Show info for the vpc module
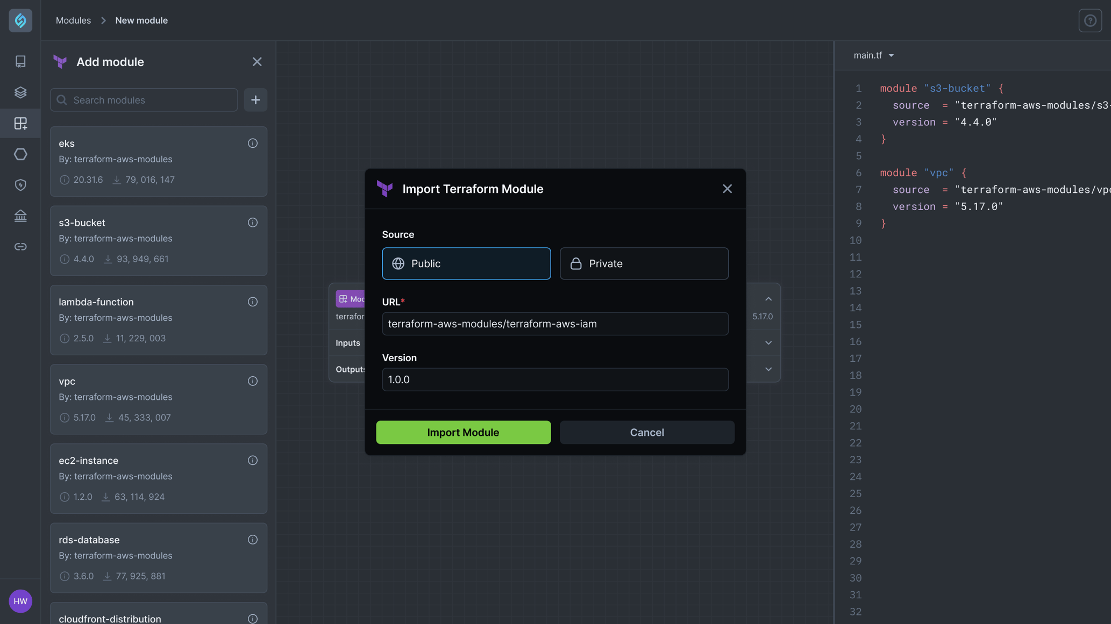This screenshot has height=624, width=1111. pos(253,381)
